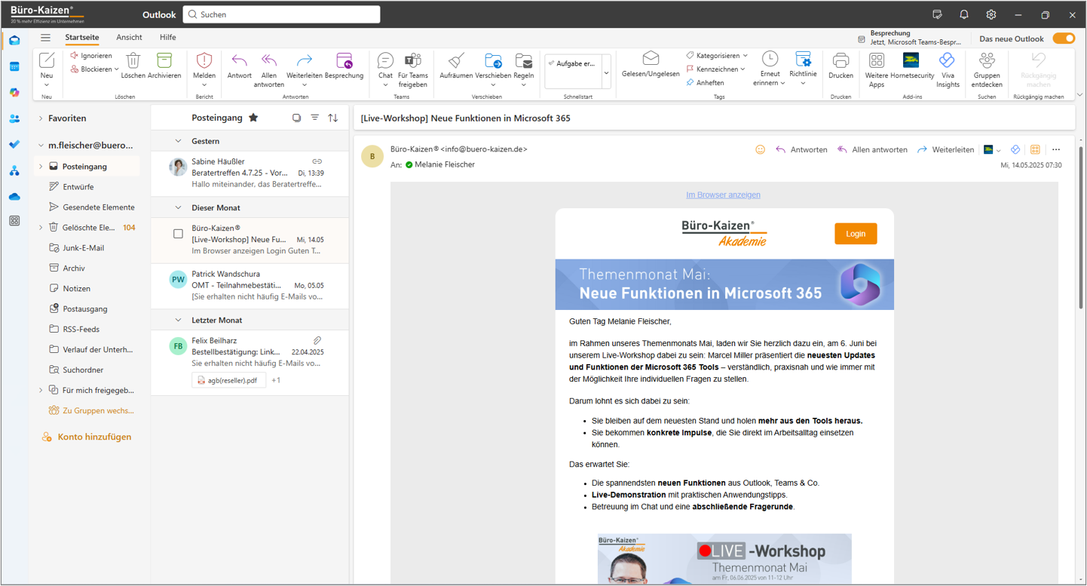Open the Neu dropdown arrow
1087x586 pixels.
(x=47, y=84)
